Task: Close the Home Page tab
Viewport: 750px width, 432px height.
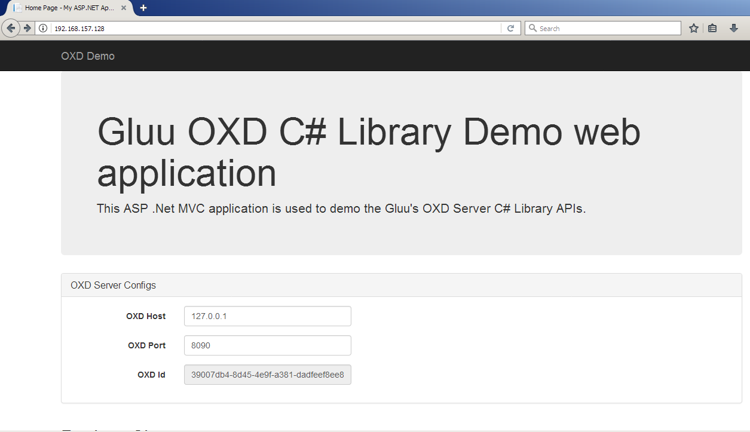Action: (123, 8)
